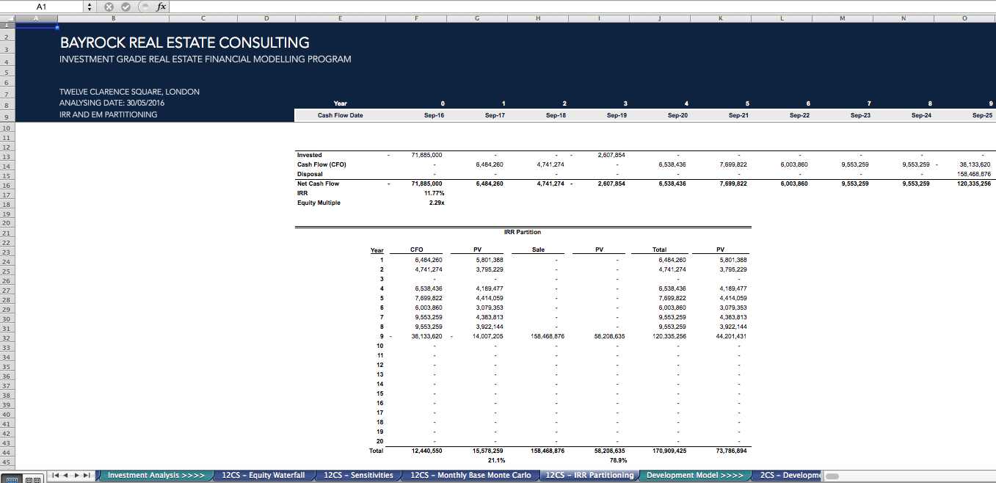
Task: Click the IRR AND EM PARTITIONING cell
Action: point(108,115)
